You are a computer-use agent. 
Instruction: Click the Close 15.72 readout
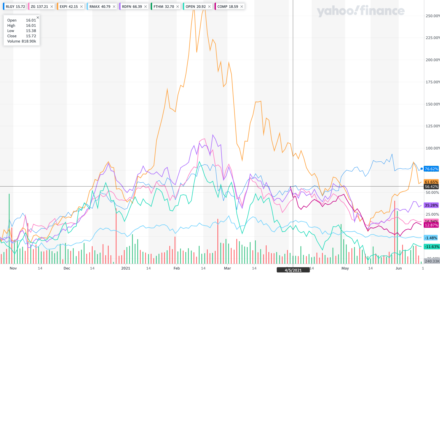point(22,36)
